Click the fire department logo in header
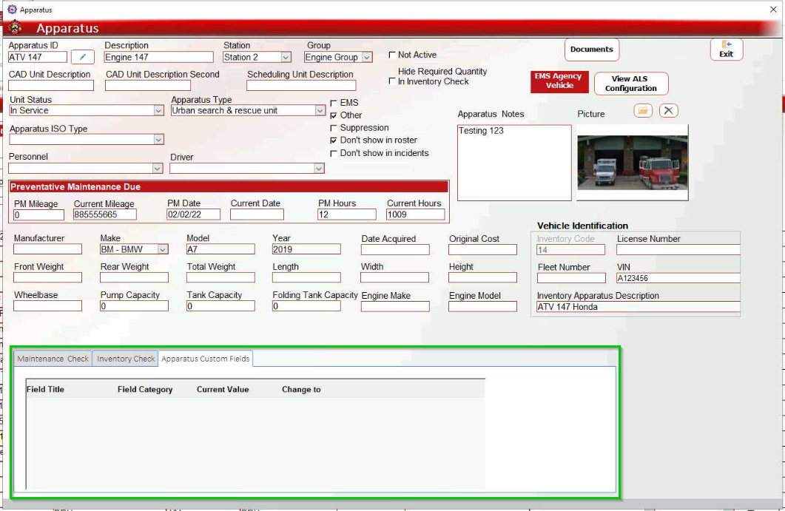Image resolution: width=785 pixels, height=511 pixels. (16, 28)
